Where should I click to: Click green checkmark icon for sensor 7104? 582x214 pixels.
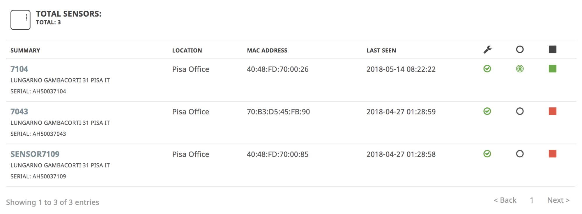(487, 69)
